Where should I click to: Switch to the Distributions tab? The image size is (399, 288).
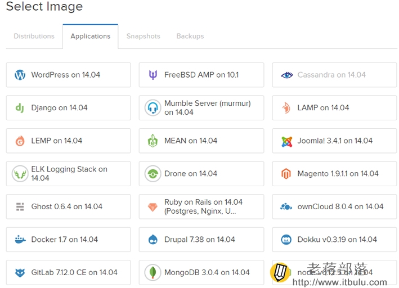click(34, 36)
